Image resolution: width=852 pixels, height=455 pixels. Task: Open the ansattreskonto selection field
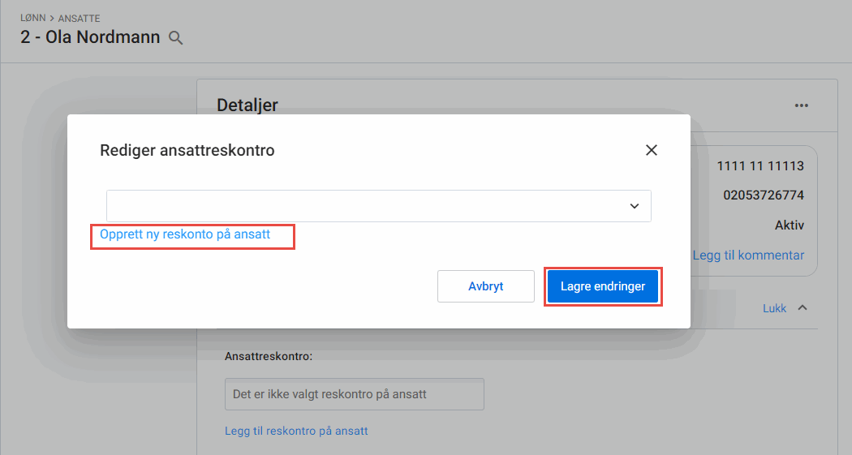pos(365,206)
